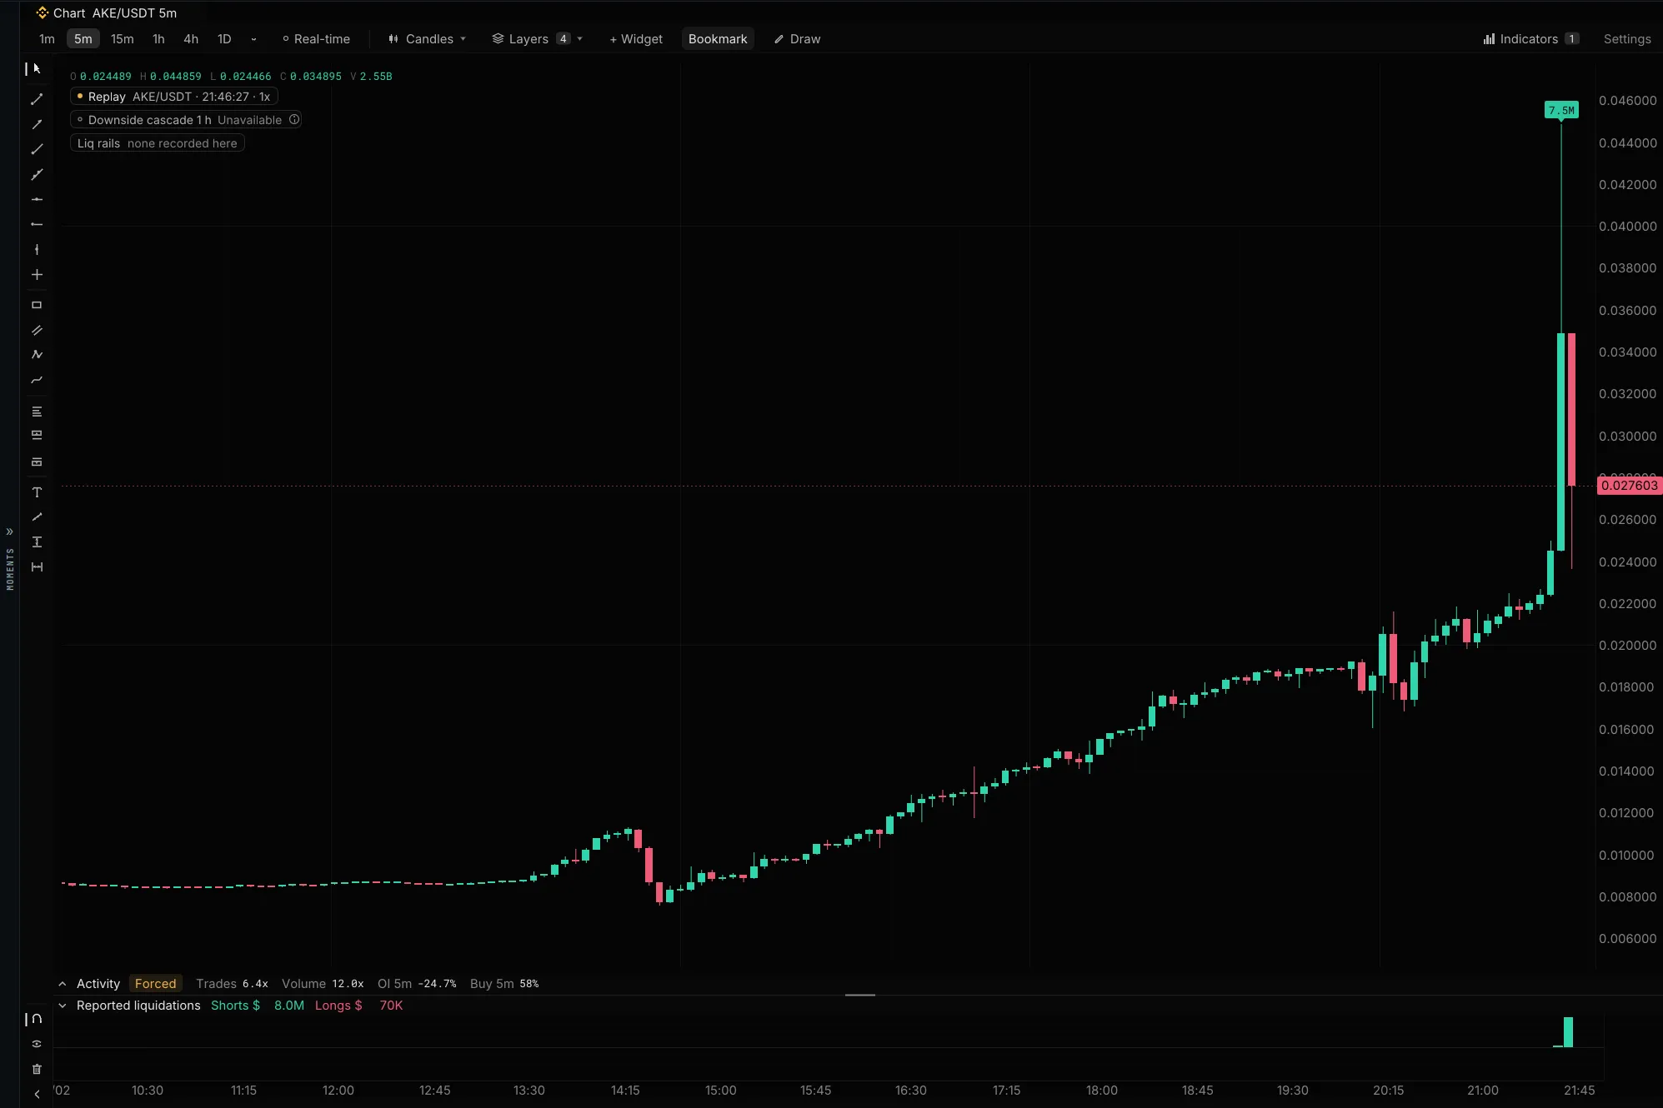Viewport: 1663px width, 1108px height.
Task: Toggle the Liq rails layer chip
Action: (158, 143)
